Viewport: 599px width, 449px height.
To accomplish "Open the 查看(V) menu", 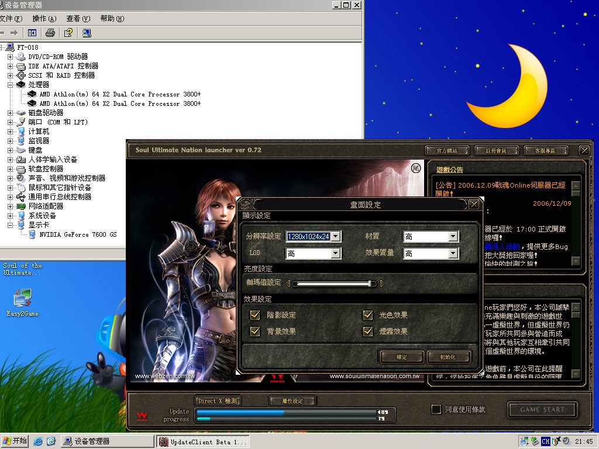I will [78, 18].
